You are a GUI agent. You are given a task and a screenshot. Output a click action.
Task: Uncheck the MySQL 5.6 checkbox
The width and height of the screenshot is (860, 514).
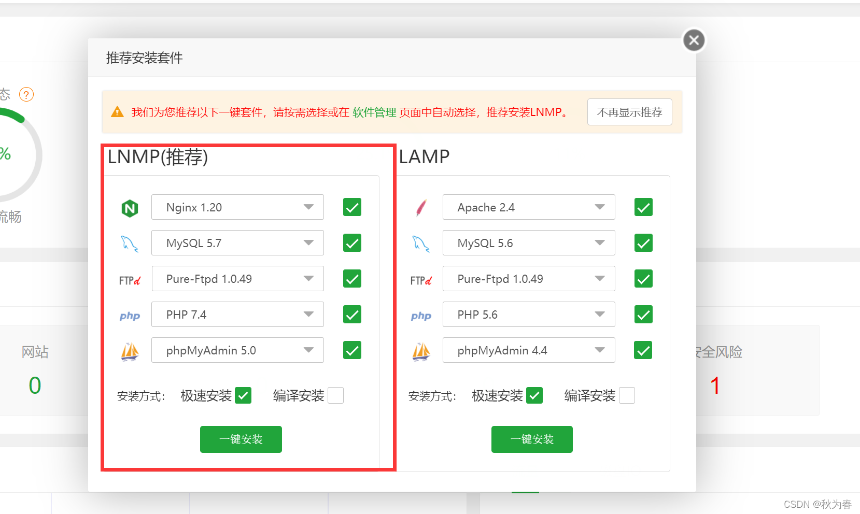point(643,243)
